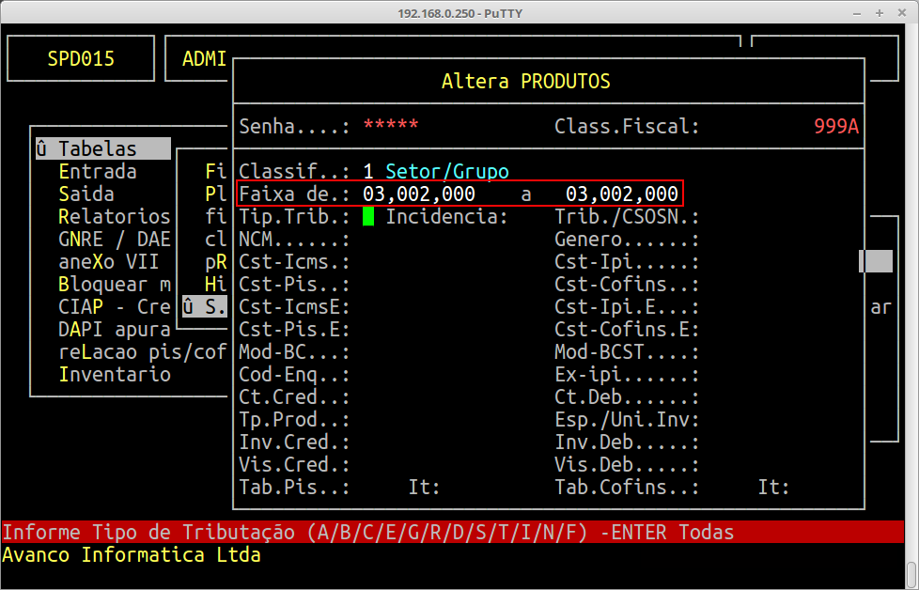Maximize the PuTTY window
919x590 pixels.
880,13
